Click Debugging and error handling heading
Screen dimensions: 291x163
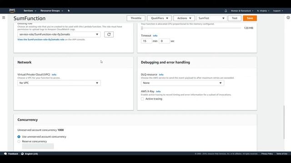click(x=166, y=62)
